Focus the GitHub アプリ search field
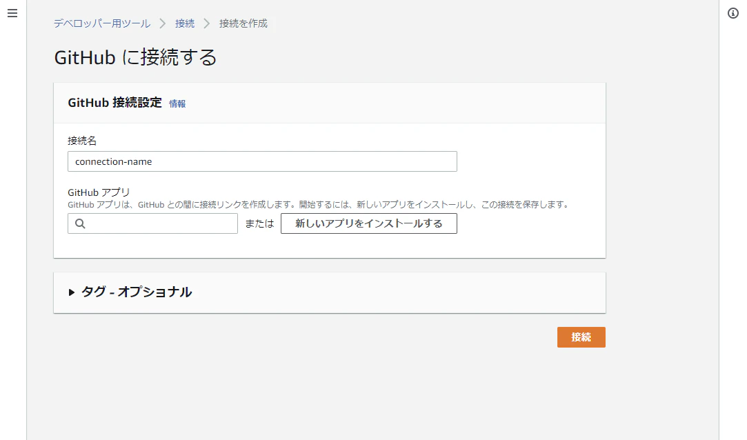The image size is (747, 440). 152,224
